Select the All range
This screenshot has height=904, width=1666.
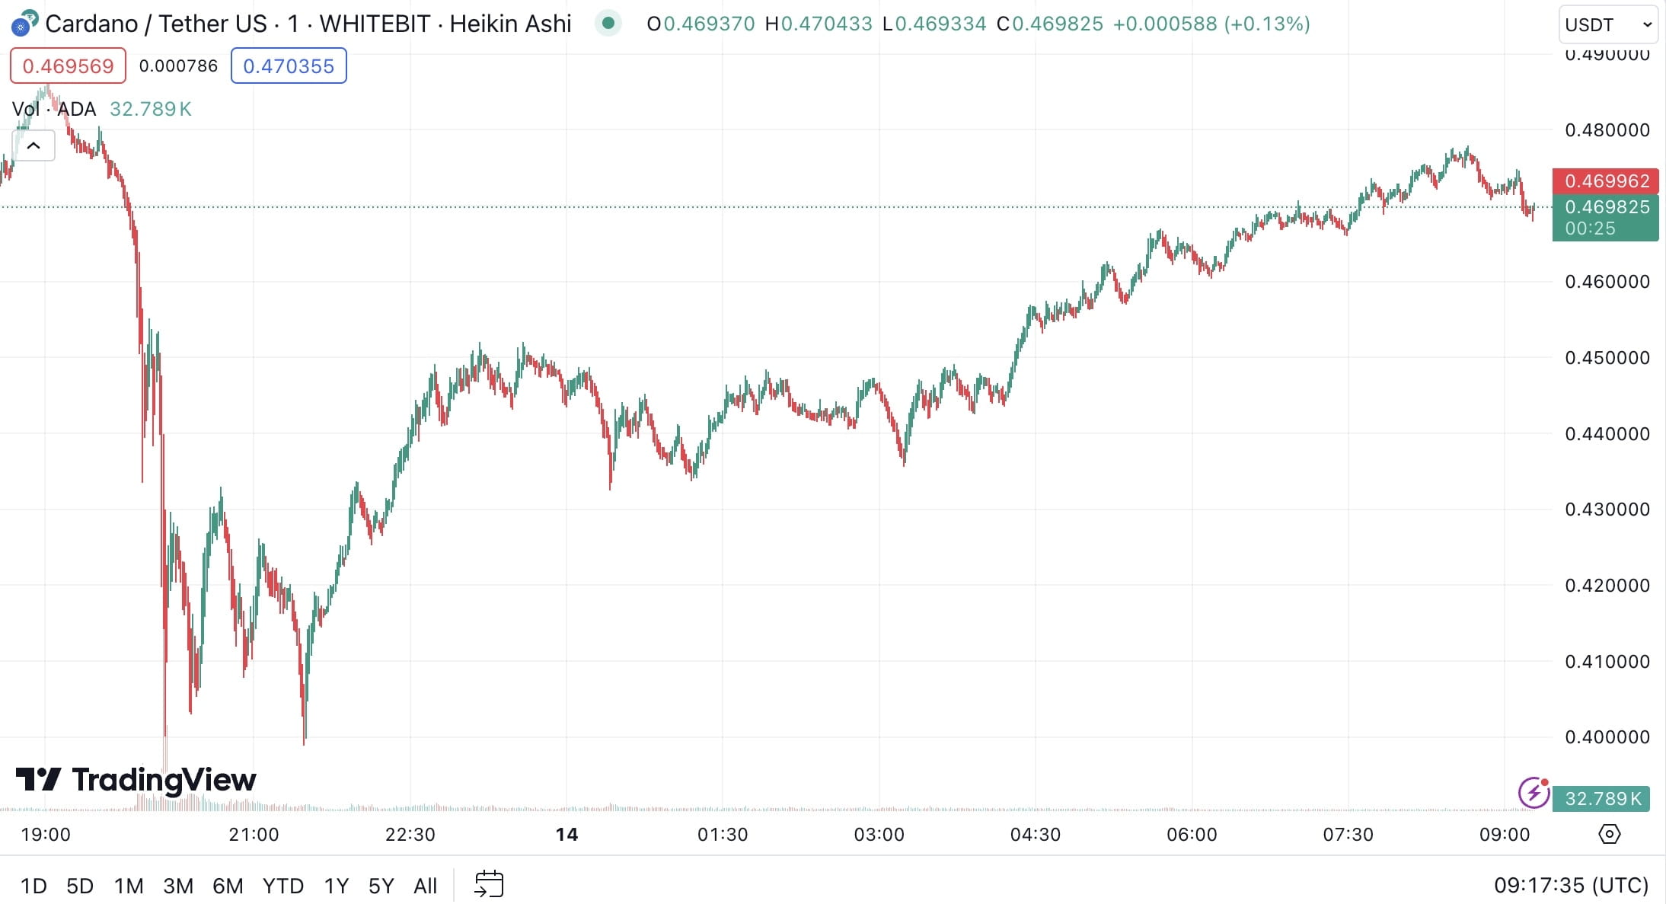(426, 886)
